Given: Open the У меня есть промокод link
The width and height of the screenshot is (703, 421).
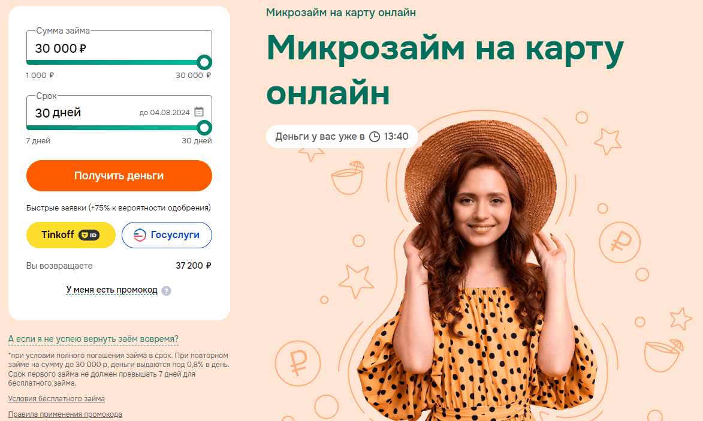Looking at the screenshot, I should pyautogui.click(x=111, y=290).
